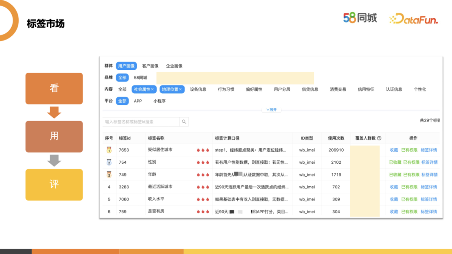The width and height of the screenshot is (452, 254).
Task: Select the APP platform filter
Action: point(137,101)
